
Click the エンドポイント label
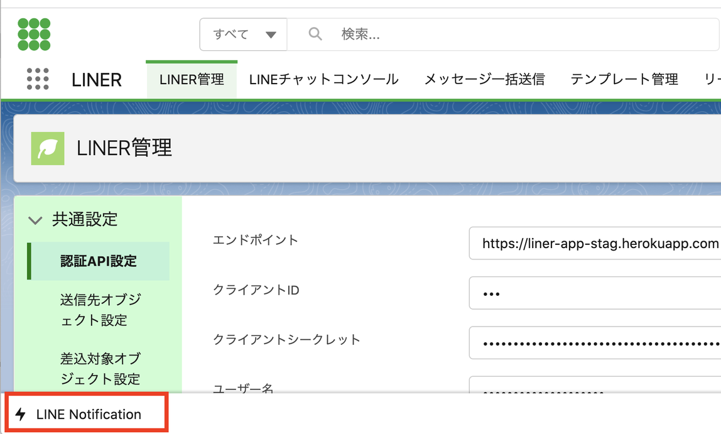pyautogui.click(x=255, y=240)
